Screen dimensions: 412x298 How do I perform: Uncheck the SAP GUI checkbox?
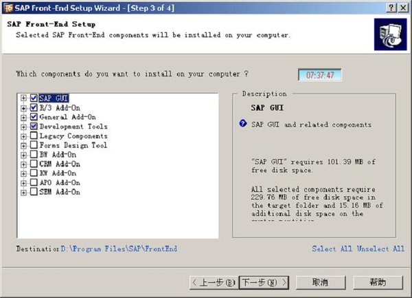(34, 98)
